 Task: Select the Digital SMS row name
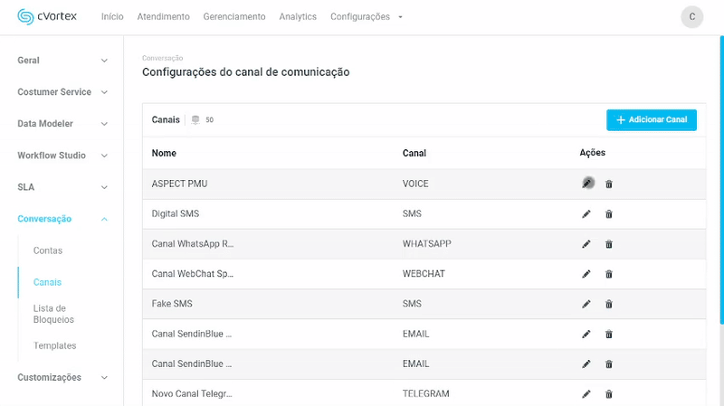(176, 213)
